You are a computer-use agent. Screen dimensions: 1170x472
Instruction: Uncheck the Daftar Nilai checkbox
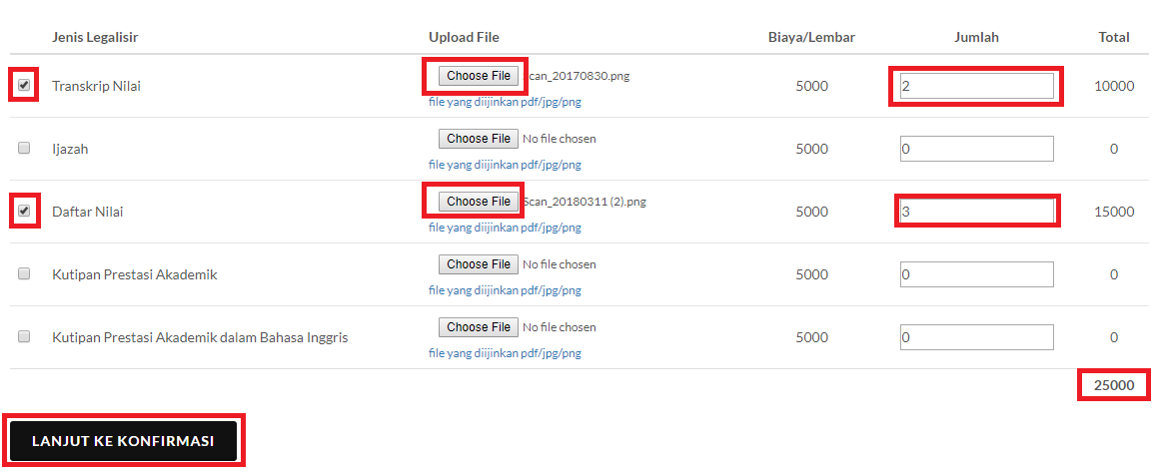[x=24, y=212]
